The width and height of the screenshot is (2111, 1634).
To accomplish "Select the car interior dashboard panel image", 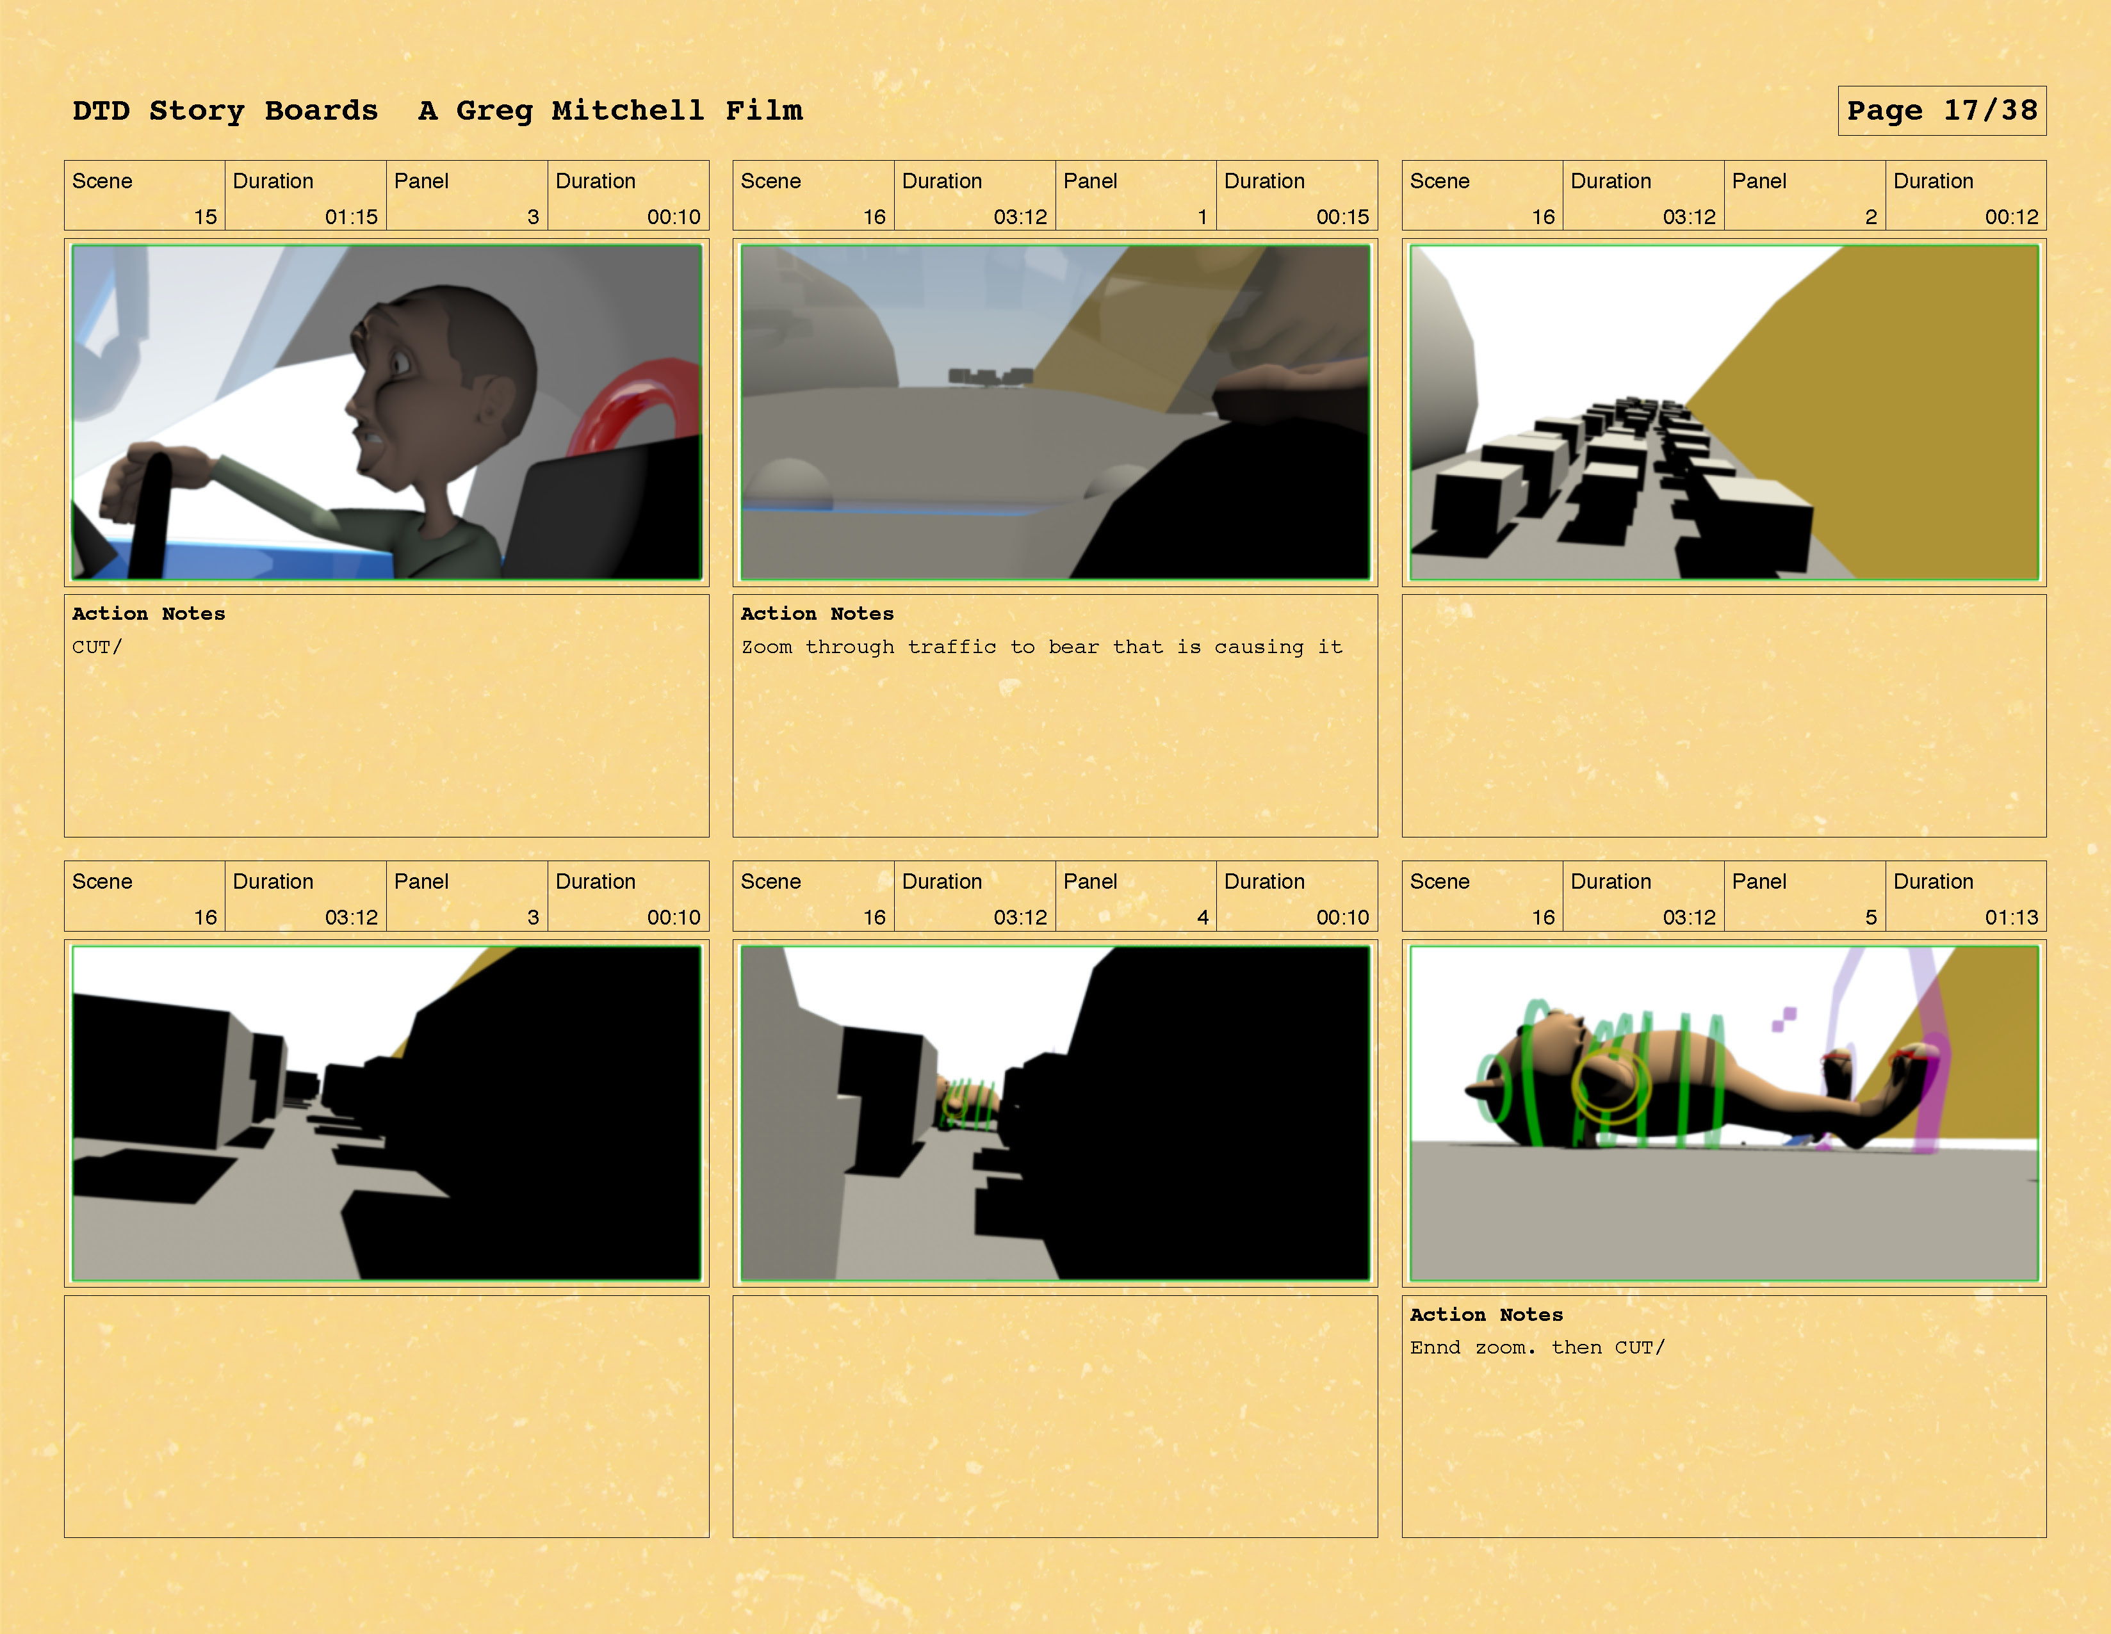I will (x=1054, y=412).
